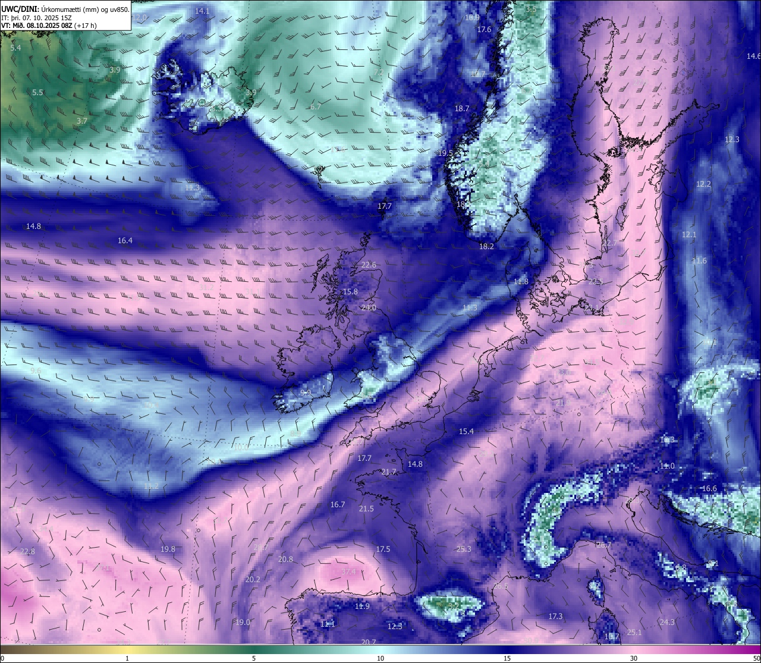Click the legend tick label 30
The image size is (761, 663).
pos(634,658)
